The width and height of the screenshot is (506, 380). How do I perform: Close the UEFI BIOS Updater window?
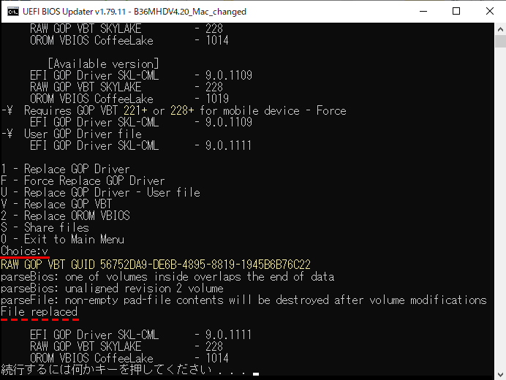pos(489,12)
